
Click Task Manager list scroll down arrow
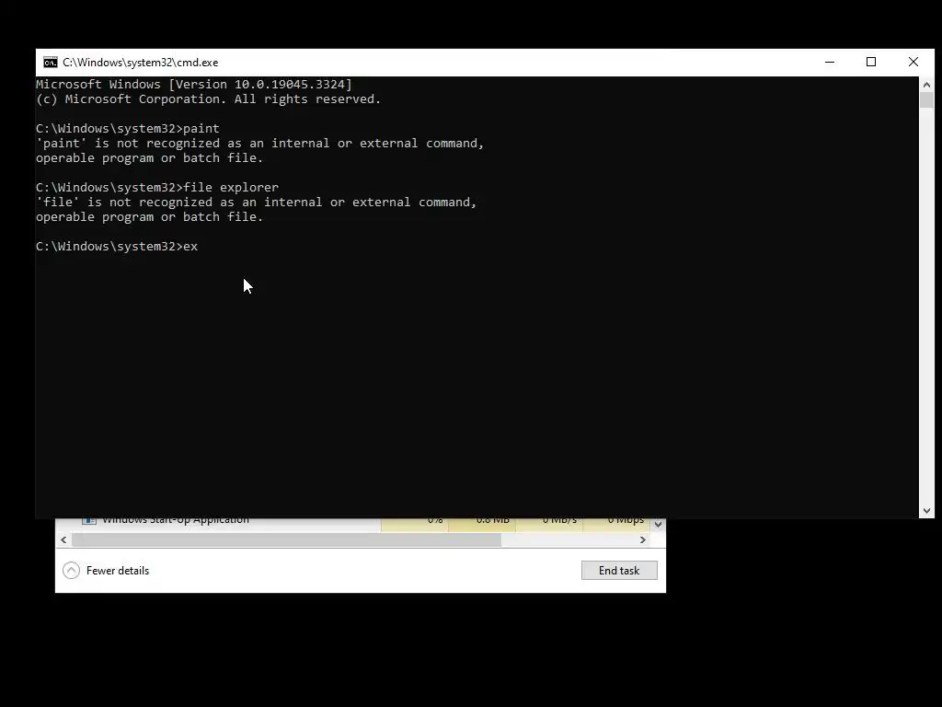click(x=658, y=524)
